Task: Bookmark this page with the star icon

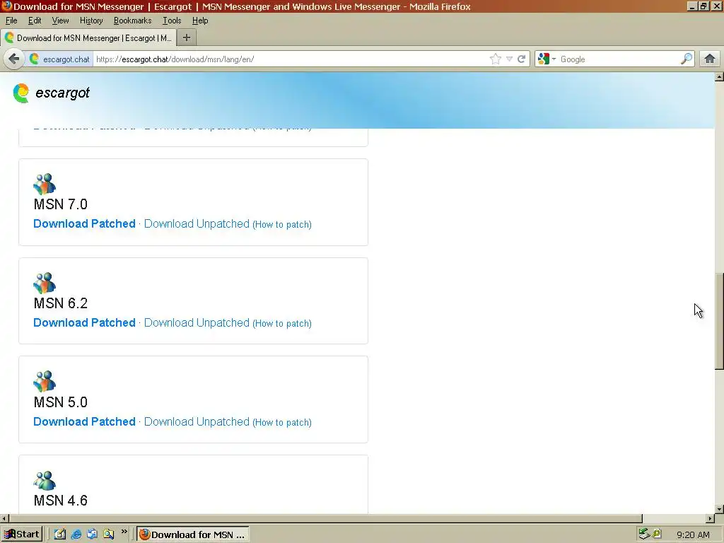Action: click(496, 59)
